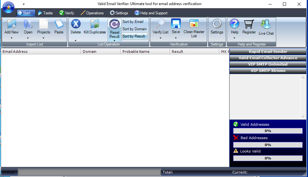Open the ribbon Settings gear icon
Image resolution: width=308 pixels, height=177 pixels.
(x=217, y=24)
